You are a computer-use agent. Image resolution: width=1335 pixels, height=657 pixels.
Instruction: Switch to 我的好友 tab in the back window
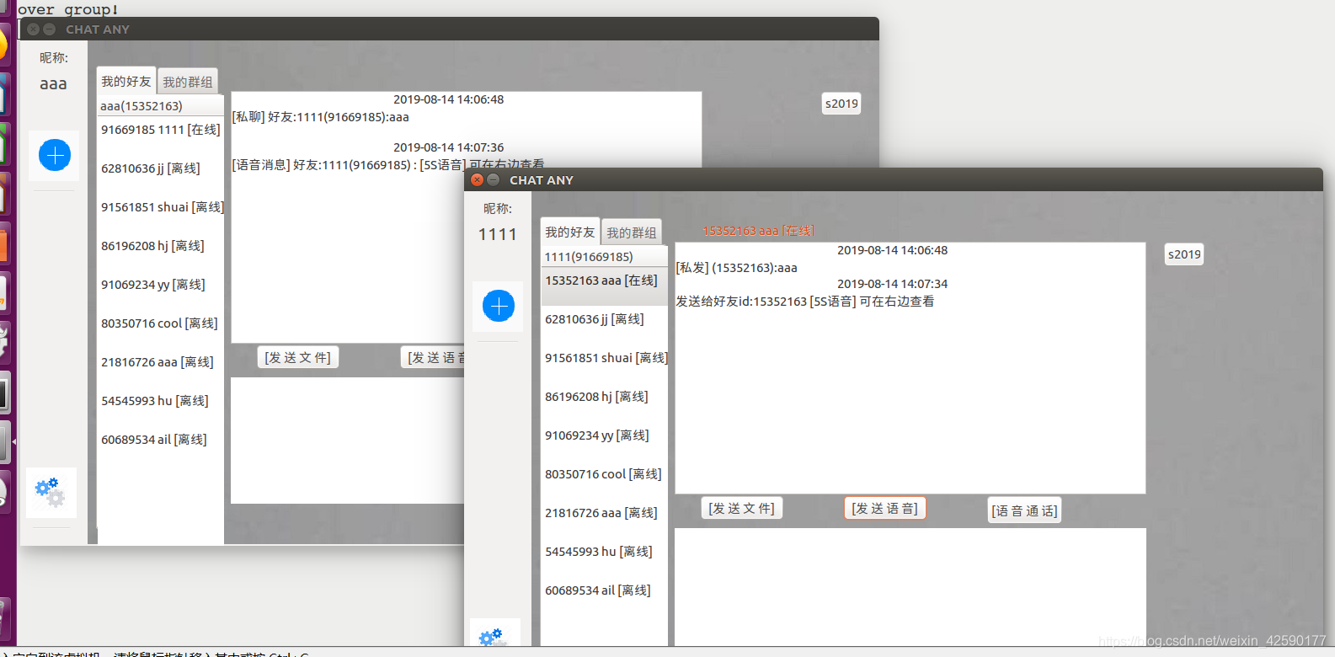[126, 81]
